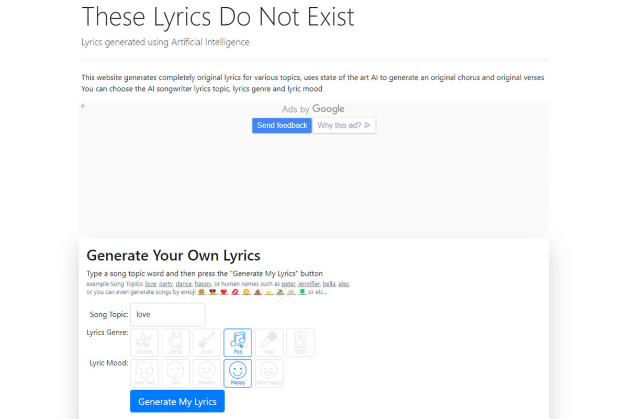The image size is (628, 419).
Task: Choose the Neutral mood face
Action: pyautogui.click(x=207, y=373)
